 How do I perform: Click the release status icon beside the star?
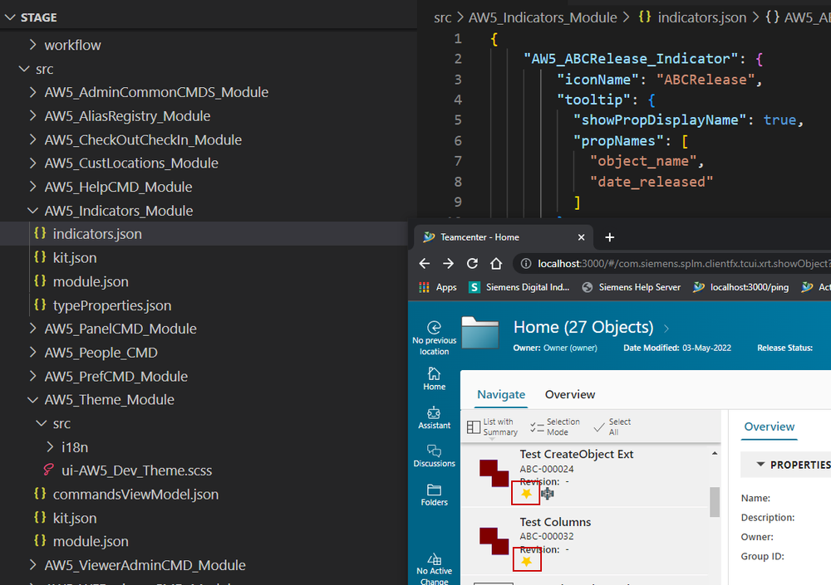tap(546, 493)
